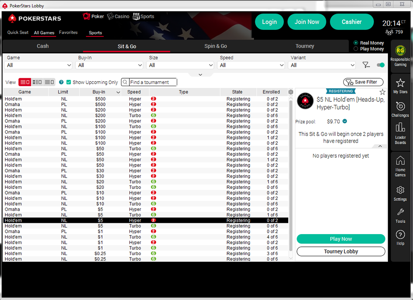Select the $0.25 Hold'em row with 3 of 6
The image size is (413, 300).
coord(146,253)
